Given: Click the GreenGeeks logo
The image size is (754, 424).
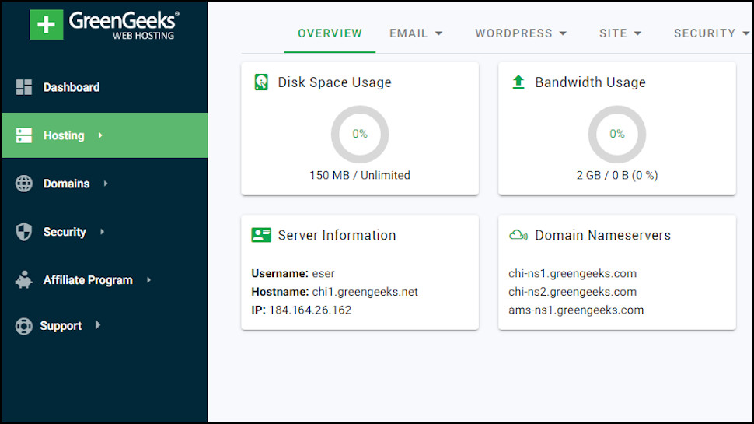Looking at the screenshot, I should click(104, 25).
